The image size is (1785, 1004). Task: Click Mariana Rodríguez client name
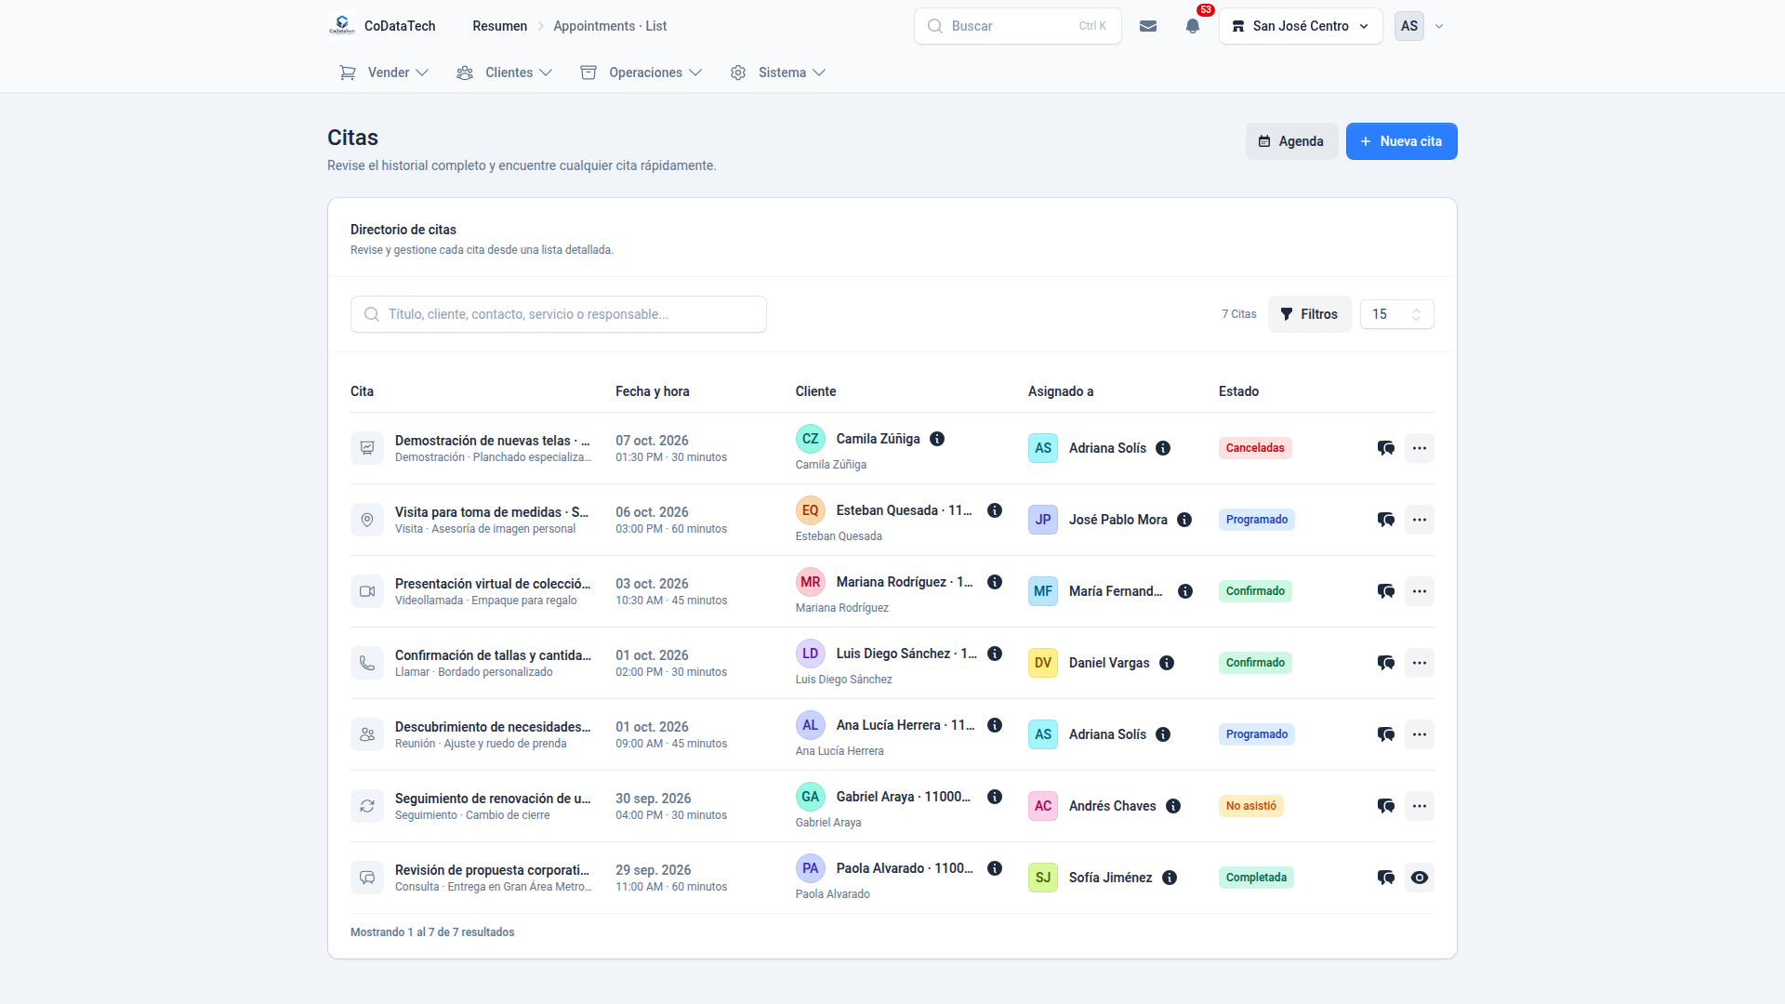click(x=905, y=582)
